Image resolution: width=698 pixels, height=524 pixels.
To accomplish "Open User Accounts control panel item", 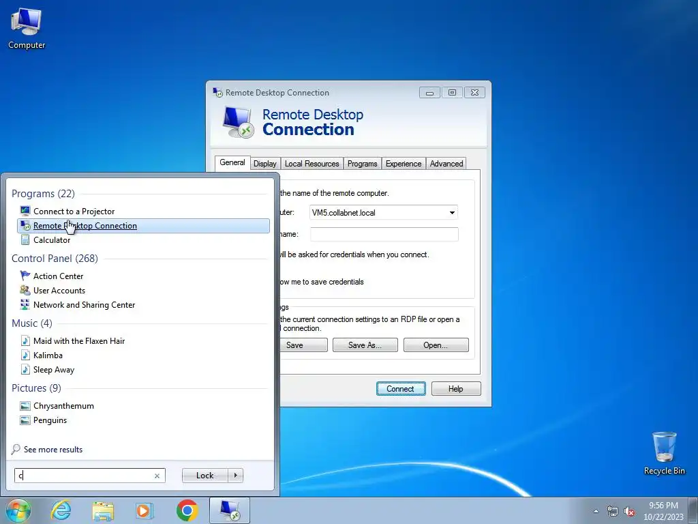I will [x=59, y=290].
